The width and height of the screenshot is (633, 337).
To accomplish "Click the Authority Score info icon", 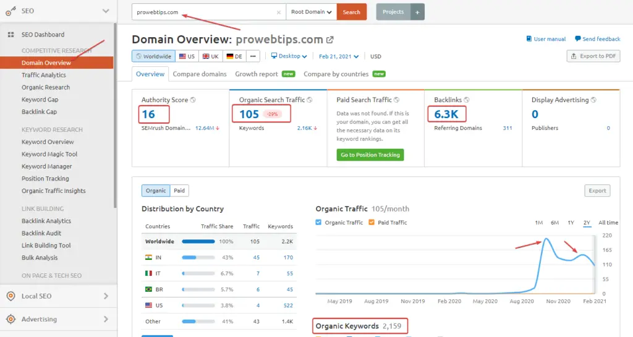I will click(x=193, y=100).
